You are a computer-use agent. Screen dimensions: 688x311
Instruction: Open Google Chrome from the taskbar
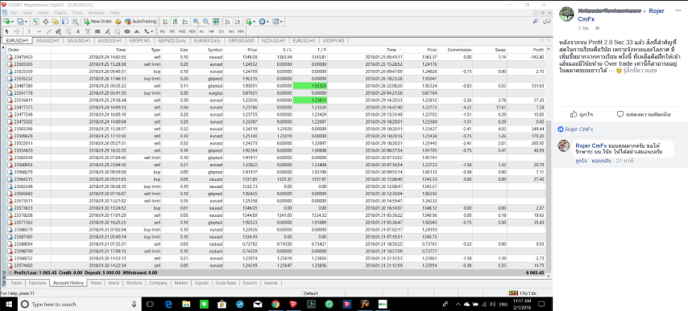point(275,304)
